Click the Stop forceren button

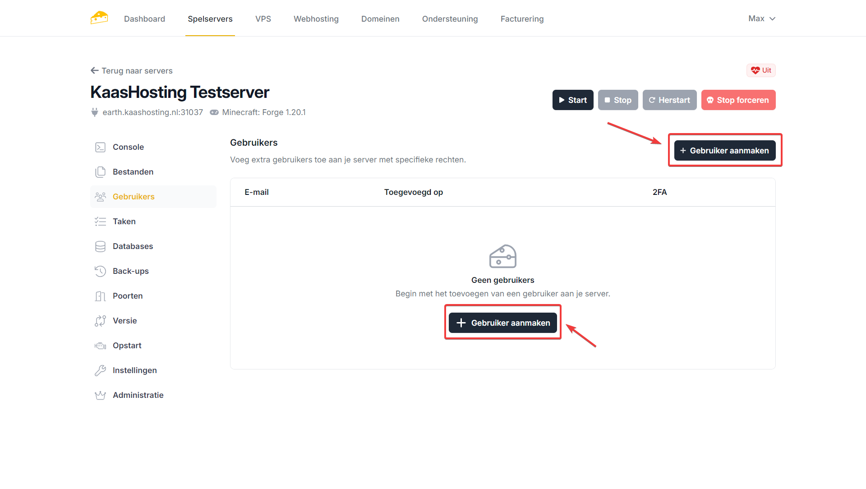[x=738, y=100]
